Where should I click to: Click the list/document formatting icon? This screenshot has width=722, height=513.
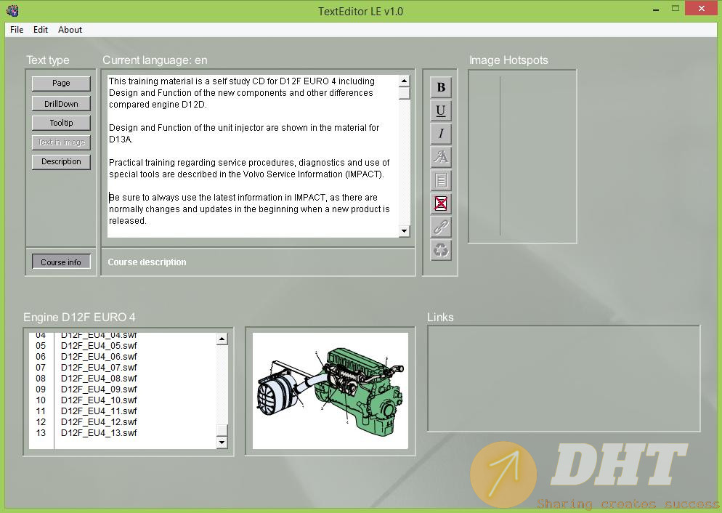point(441,180)
